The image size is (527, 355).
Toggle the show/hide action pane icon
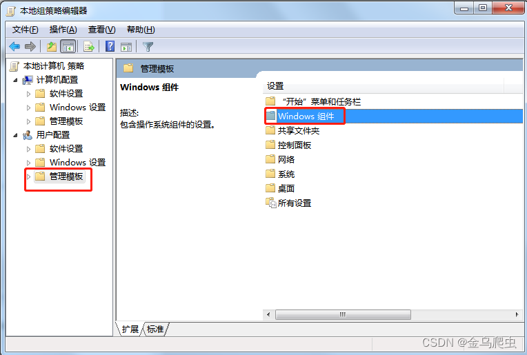126,47
